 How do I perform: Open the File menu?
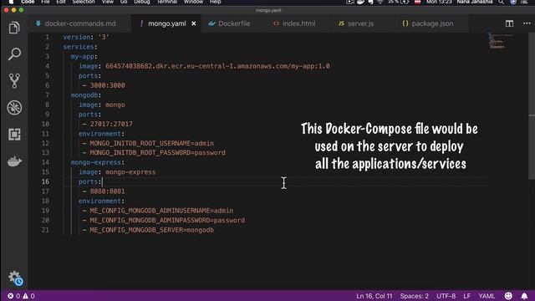pyautogui.click(x=45, y=2)
